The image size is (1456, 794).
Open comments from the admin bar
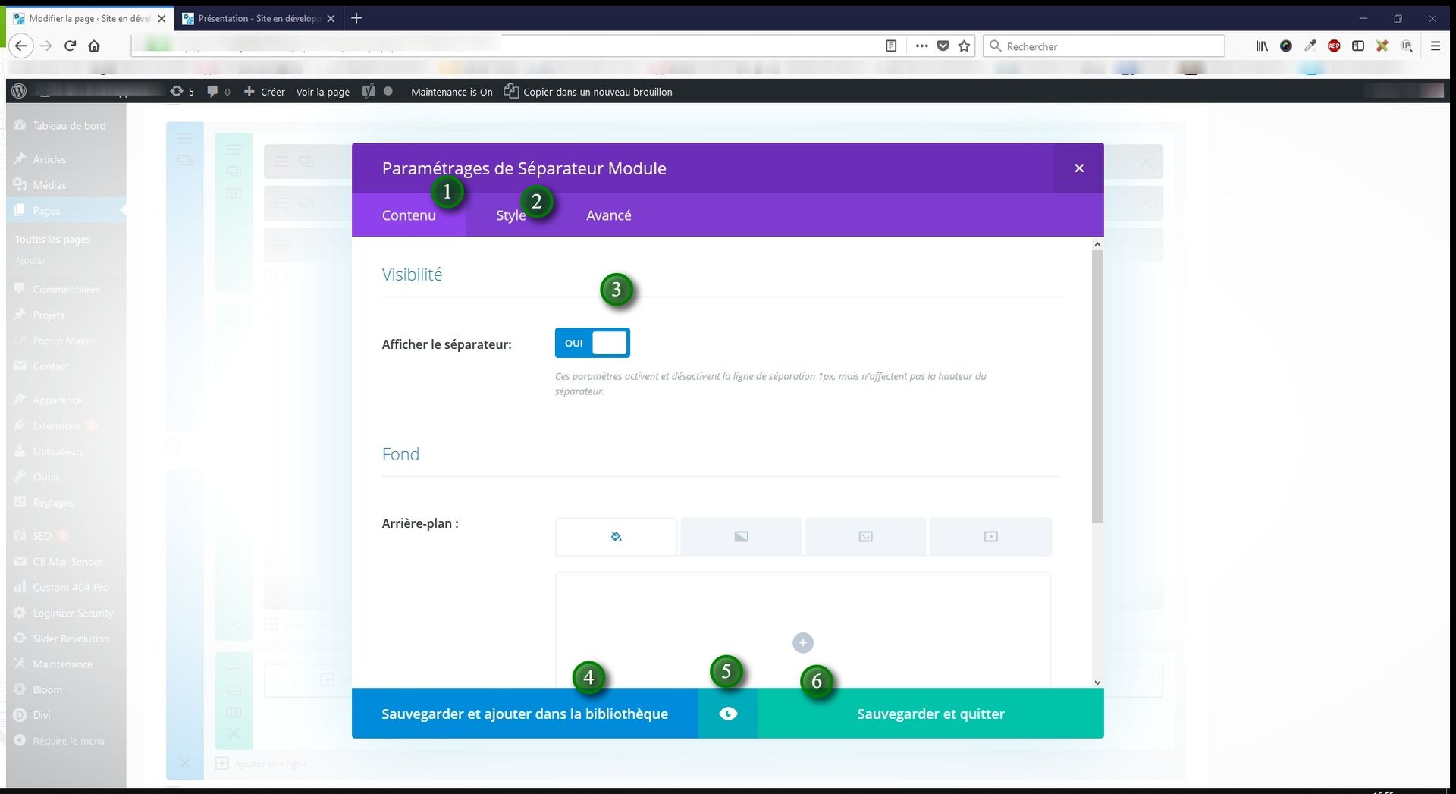pyautogui.click(x=218, y=92)
